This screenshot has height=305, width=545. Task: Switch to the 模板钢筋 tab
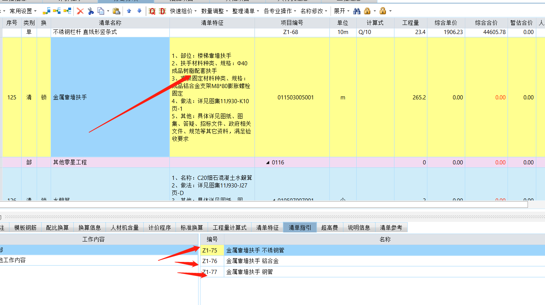click(x=25, y=228)
